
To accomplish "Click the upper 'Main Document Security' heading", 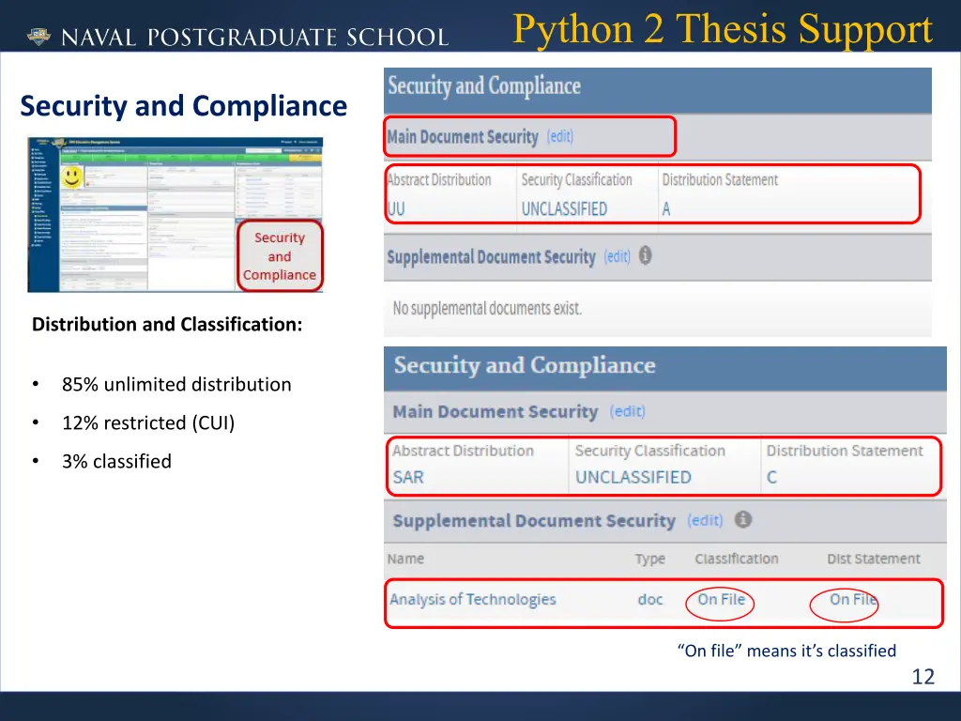I will [463, 136].
